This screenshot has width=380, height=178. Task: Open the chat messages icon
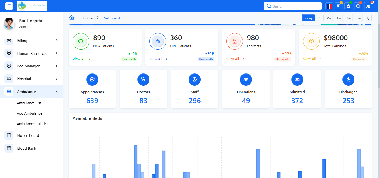click(x=358, y=6)
